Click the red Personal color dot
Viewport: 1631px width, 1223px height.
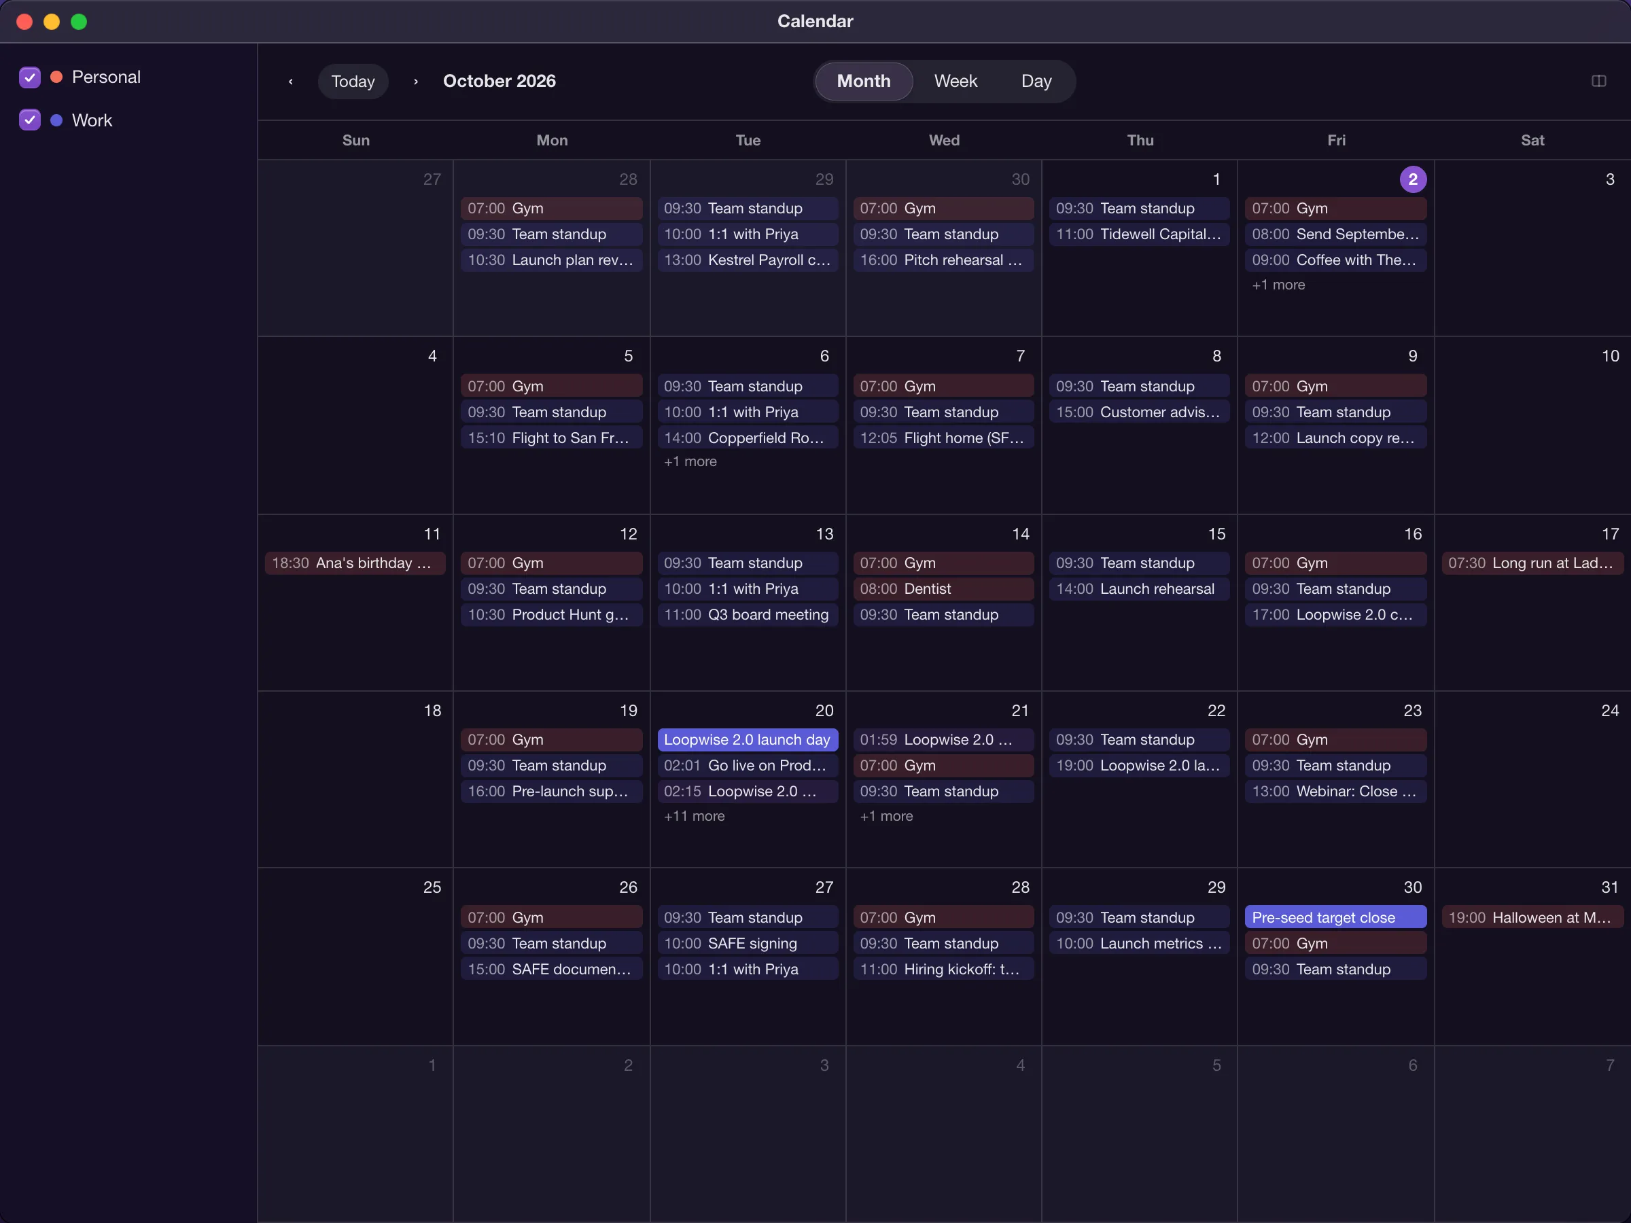[56, 77]
